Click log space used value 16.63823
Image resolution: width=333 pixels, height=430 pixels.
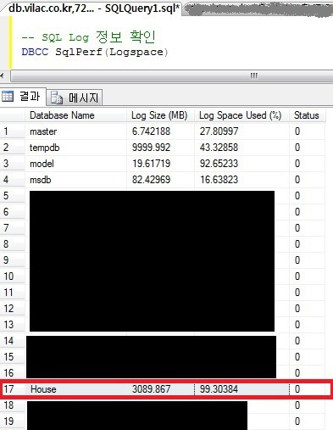(x=219, y=180)
